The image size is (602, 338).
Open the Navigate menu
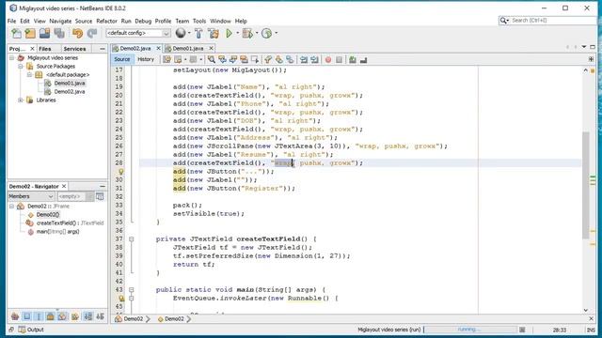click(60, 21)
